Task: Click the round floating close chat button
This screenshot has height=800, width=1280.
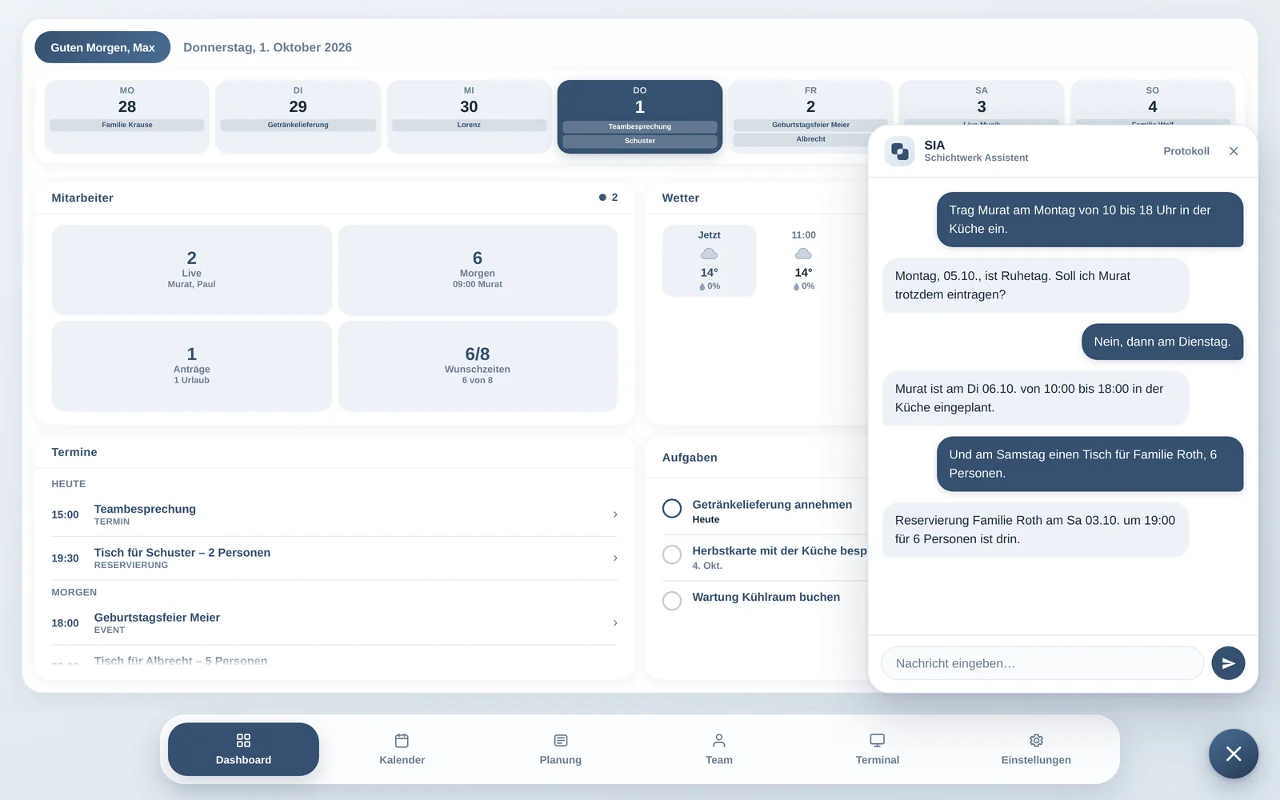Action: [x=1234, y=754]
